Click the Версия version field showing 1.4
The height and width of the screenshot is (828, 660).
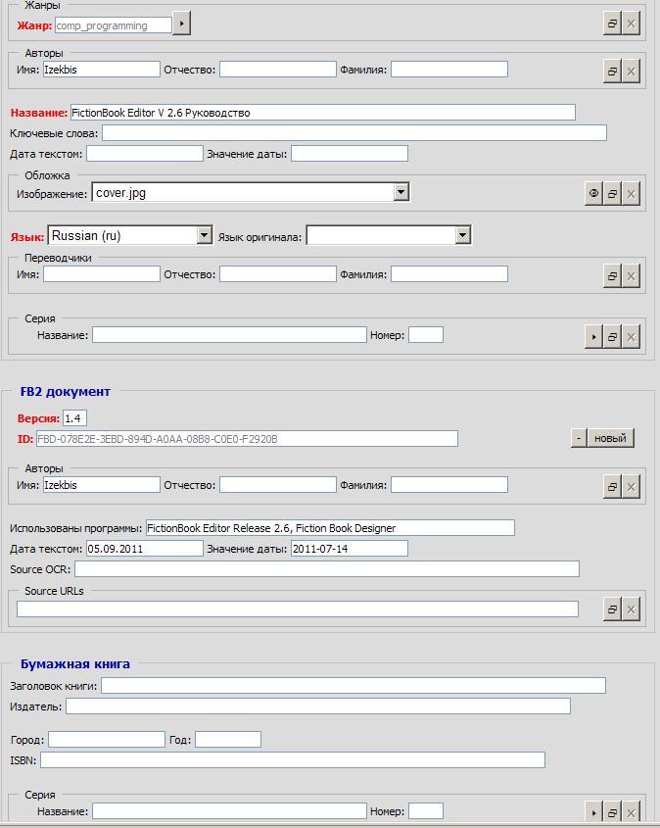[x=74, y=418]
